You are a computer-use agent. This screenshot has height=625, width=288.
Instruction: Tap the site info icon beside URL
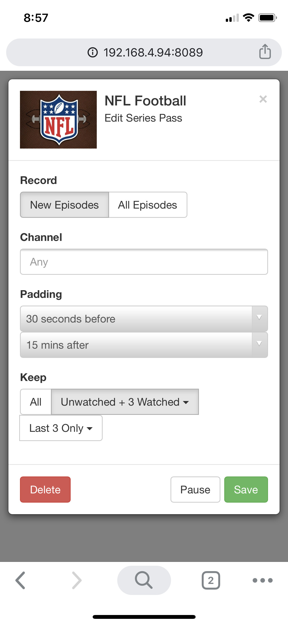(93, 52)
